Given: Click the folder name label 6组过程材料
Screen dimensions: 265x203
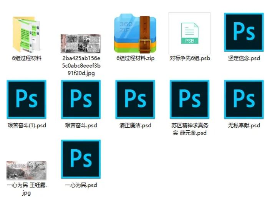Looking at the screenshot, I should click(x=26, y=58).
